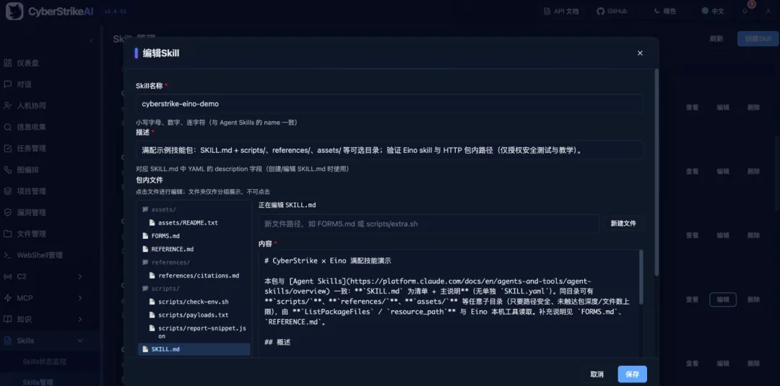This screenshot has width=780, height=386.
Task: Toggle the 暗色 dark theme switch
Action: click(664, 11)
